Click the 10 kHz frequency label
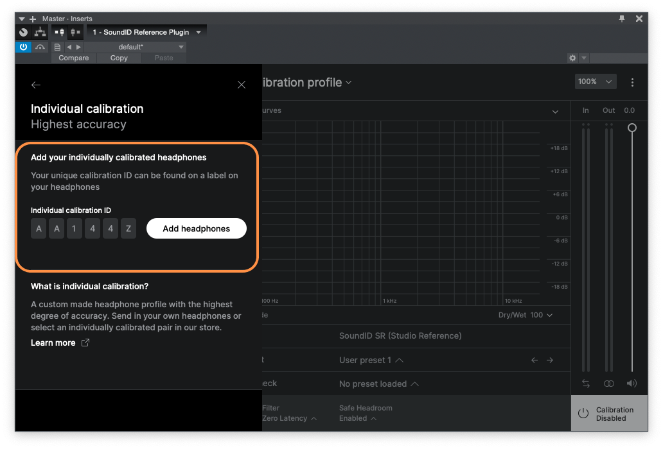The width and height of the screenshot is (663, 449). [x=513, y=301]
